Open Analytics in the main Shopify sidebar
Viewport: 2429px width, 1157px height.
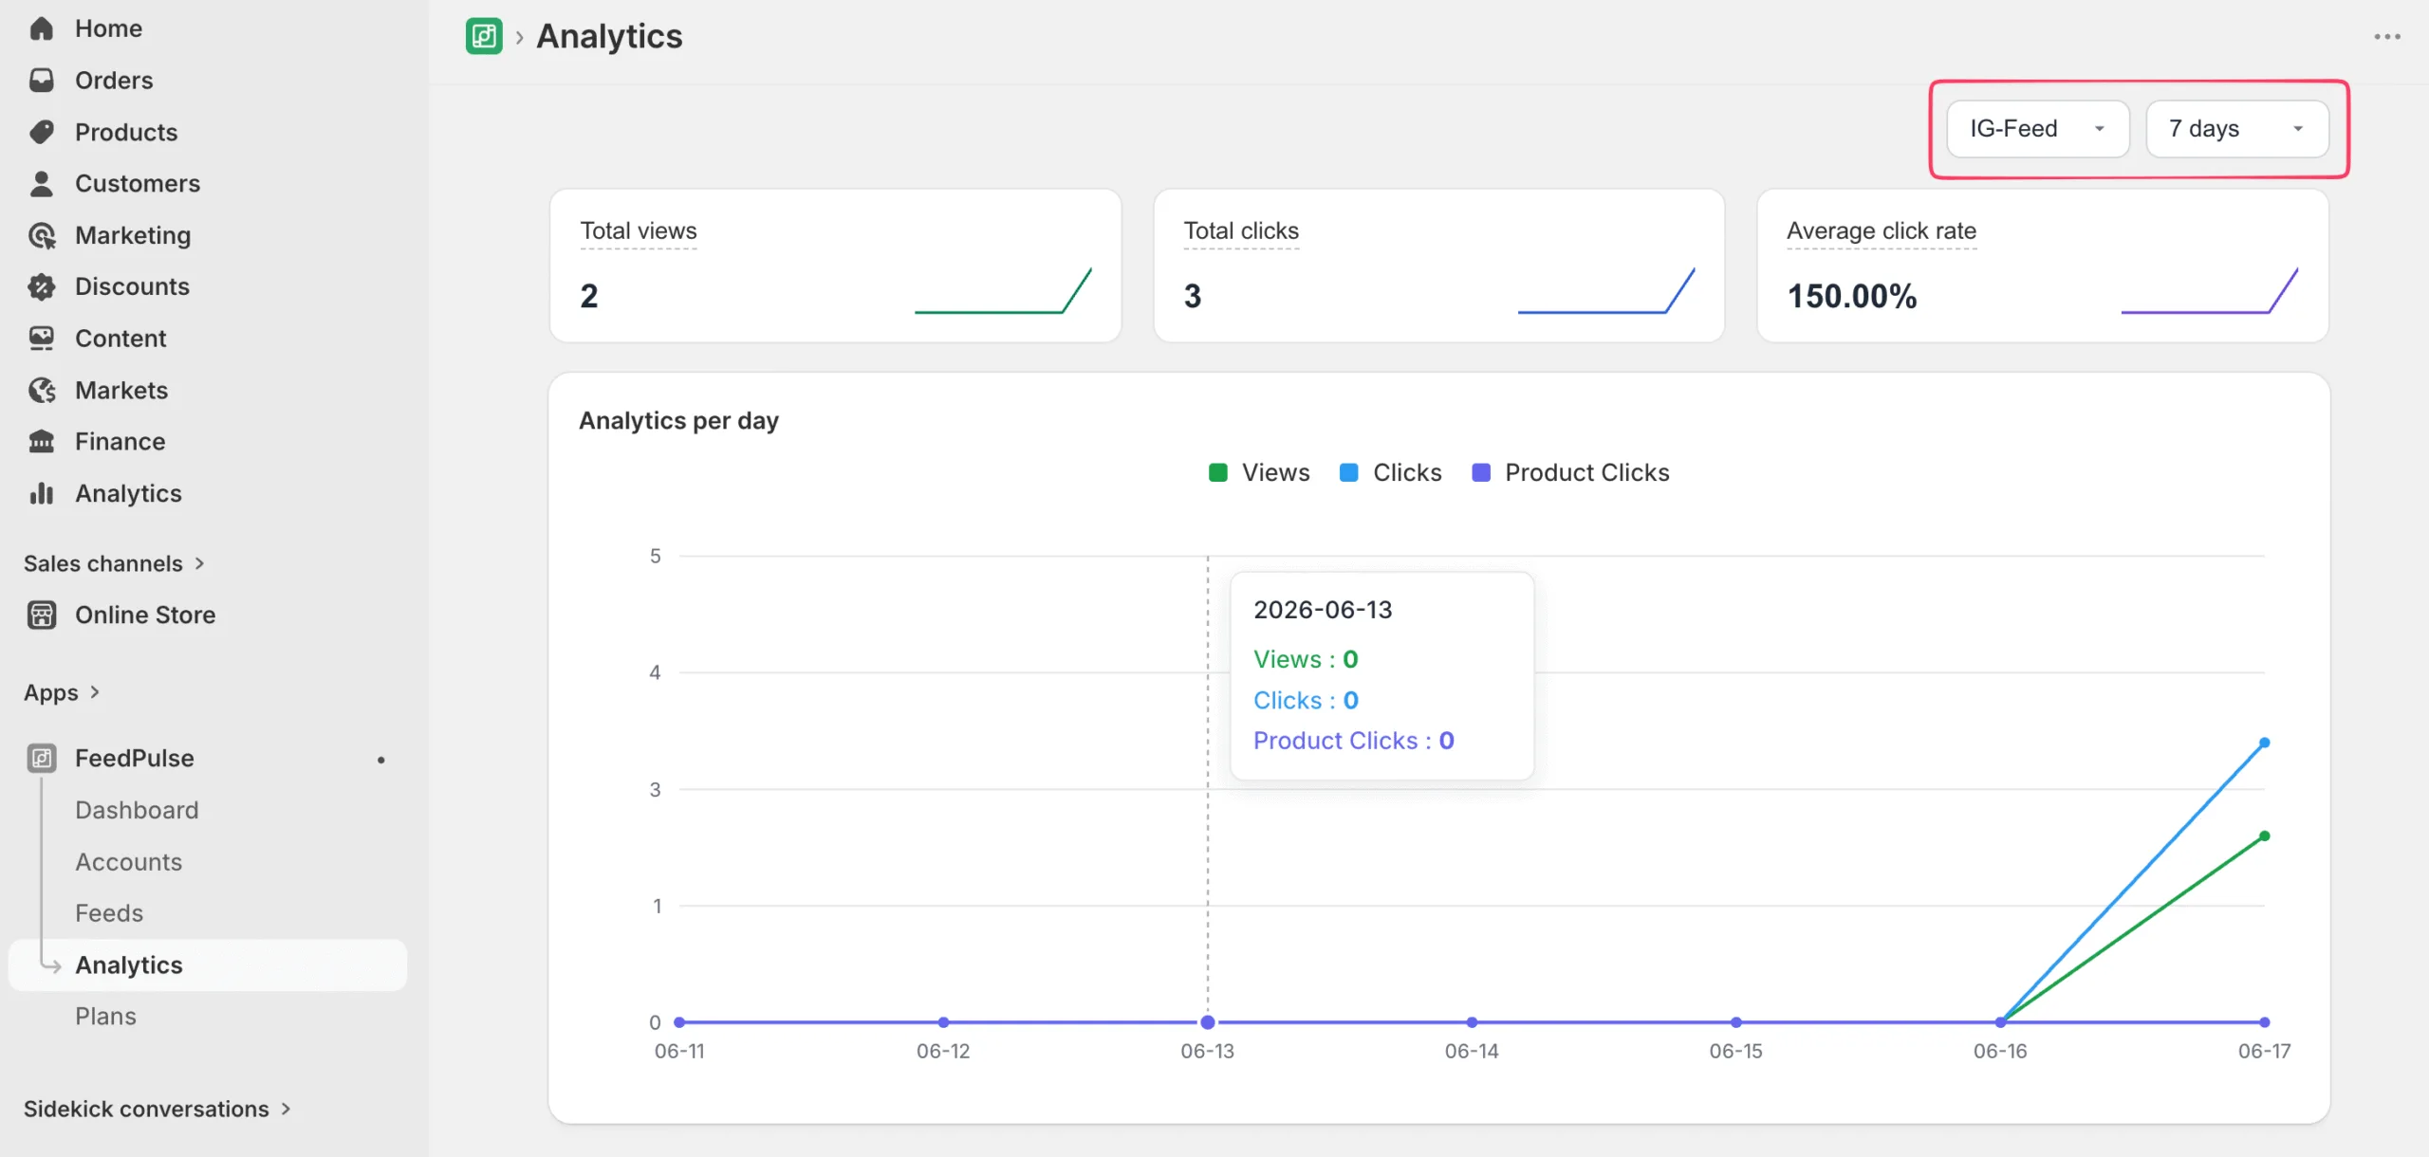128,493
